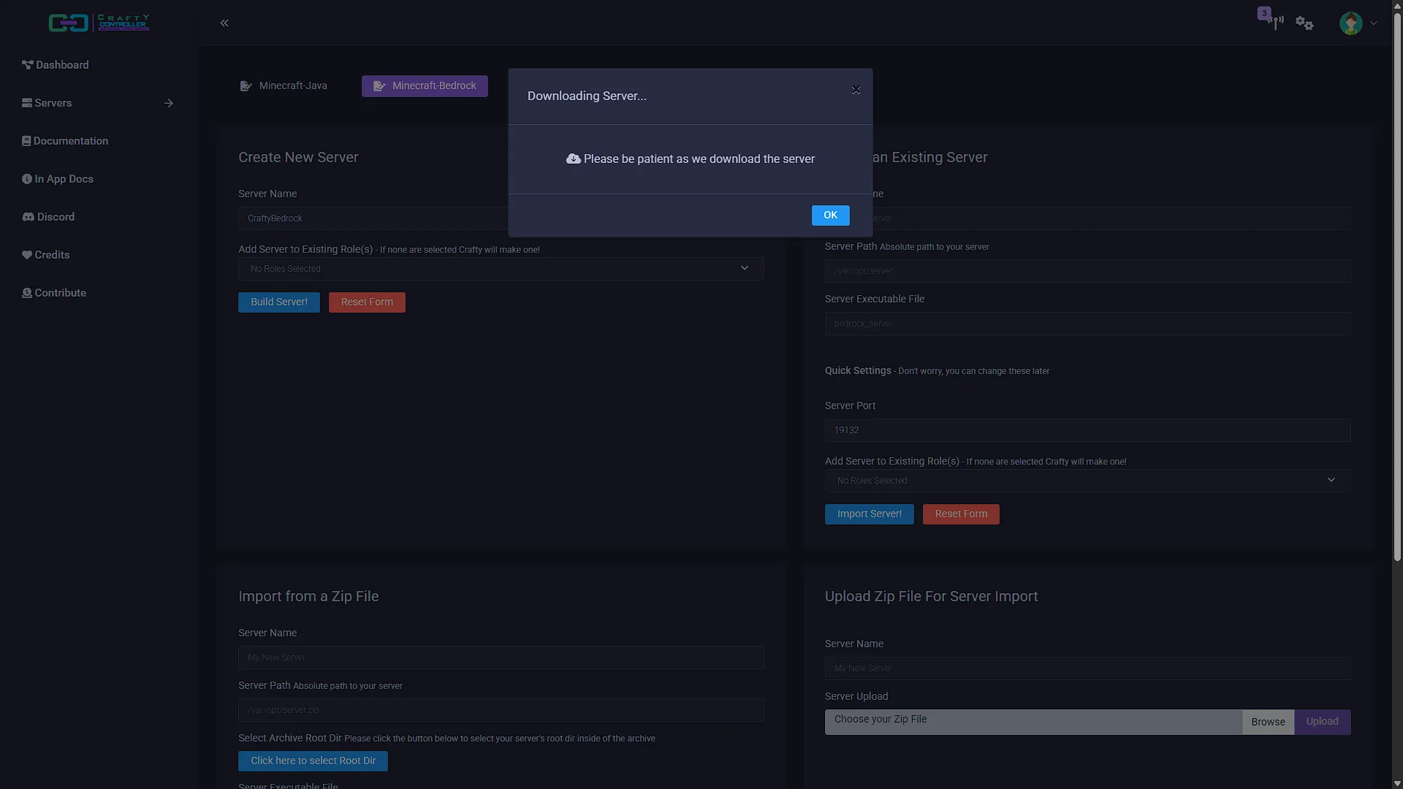Screen dimensions: 1403x789
Task: Expand Servers submenu arrow
Action: click(169, 103)
